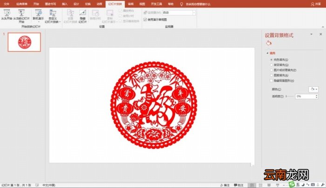Toggle Play Narrations (播放旁白) checkbox
Viewport: 326px width, 188px height.
[121, 11]
